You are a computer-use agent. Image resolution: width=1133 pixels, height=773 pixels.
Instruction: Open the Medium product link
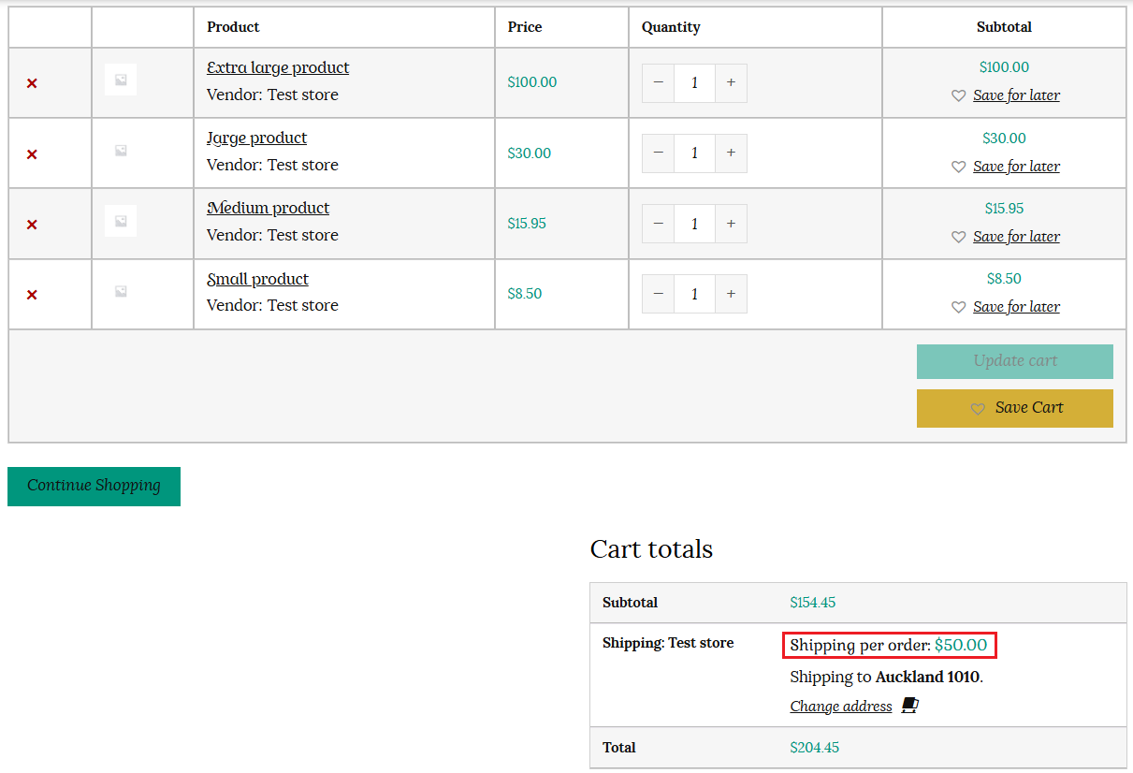pyautogui.click(x=269, y=208)
